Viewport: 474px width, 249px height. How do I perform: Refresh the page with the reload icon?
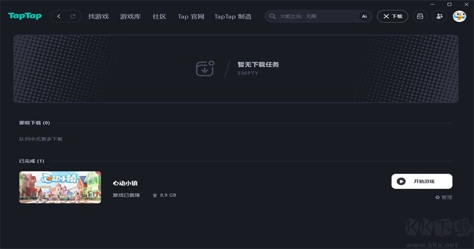tap(73, 17)
